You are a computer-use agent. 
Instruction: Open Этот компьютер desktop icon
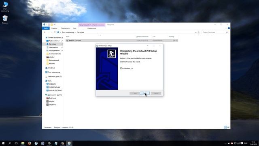pyautogui.click(x=5, y=6)
